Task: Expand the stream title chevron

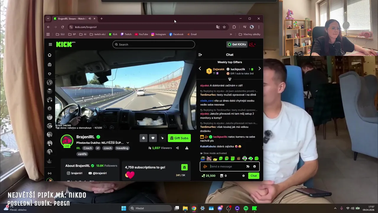Action: pos(128,143)
